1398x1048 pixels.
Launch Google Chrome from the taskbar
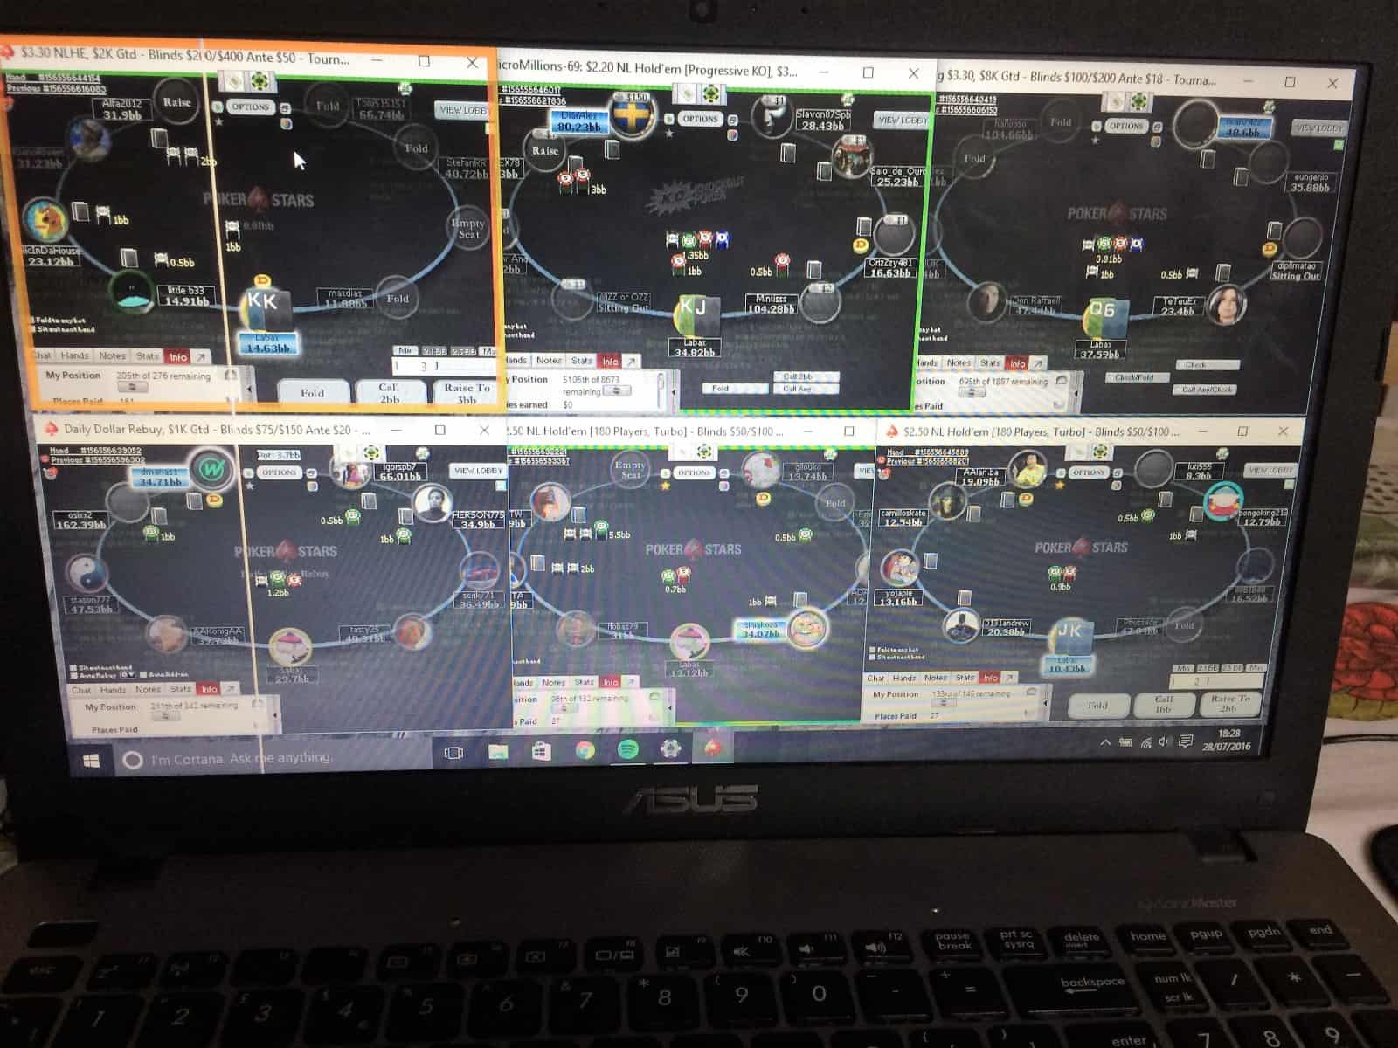(x=585, y=750)
